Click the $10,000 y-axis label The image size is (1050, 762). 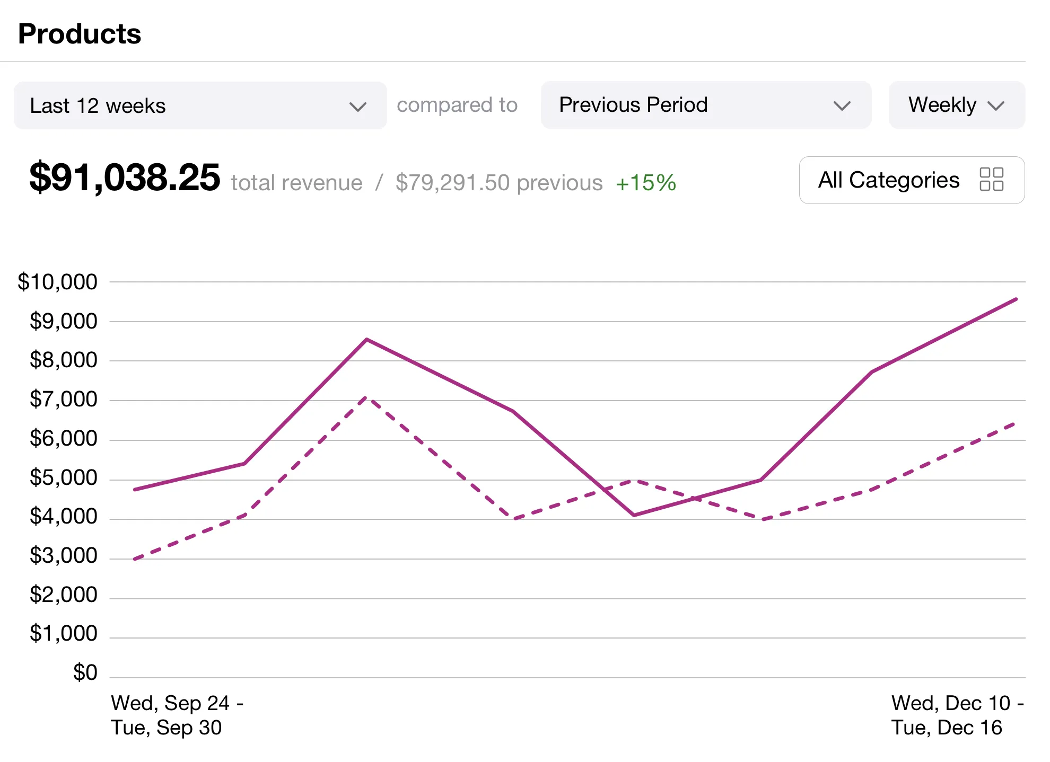click(x=57, y=282)
